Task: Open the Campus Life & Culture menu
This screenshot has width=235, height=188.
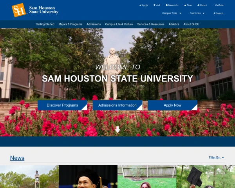Action: coord(119,24)
